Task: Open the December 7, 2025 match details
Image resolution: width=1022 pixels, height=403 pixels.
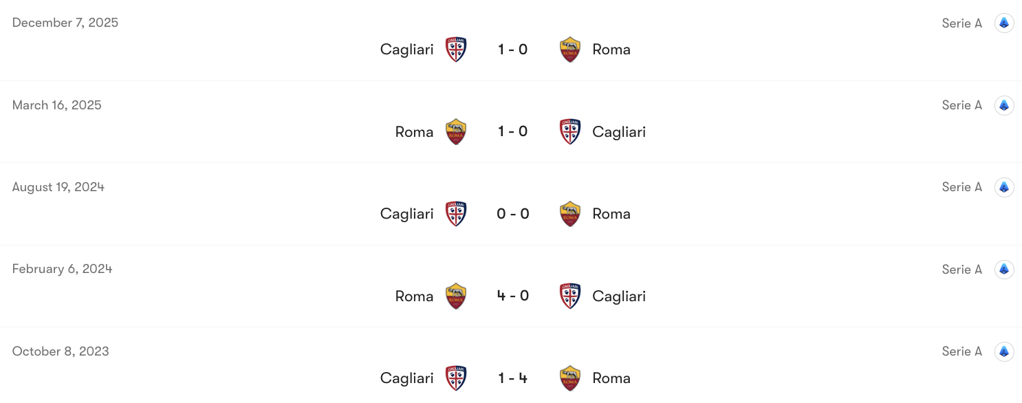Action: [x=65, y=23]
